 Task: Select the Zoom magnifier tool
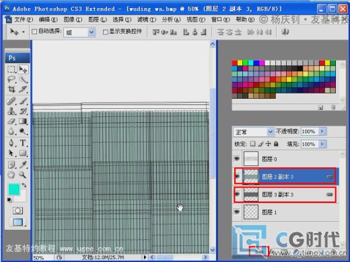click(x=22, y=175)
